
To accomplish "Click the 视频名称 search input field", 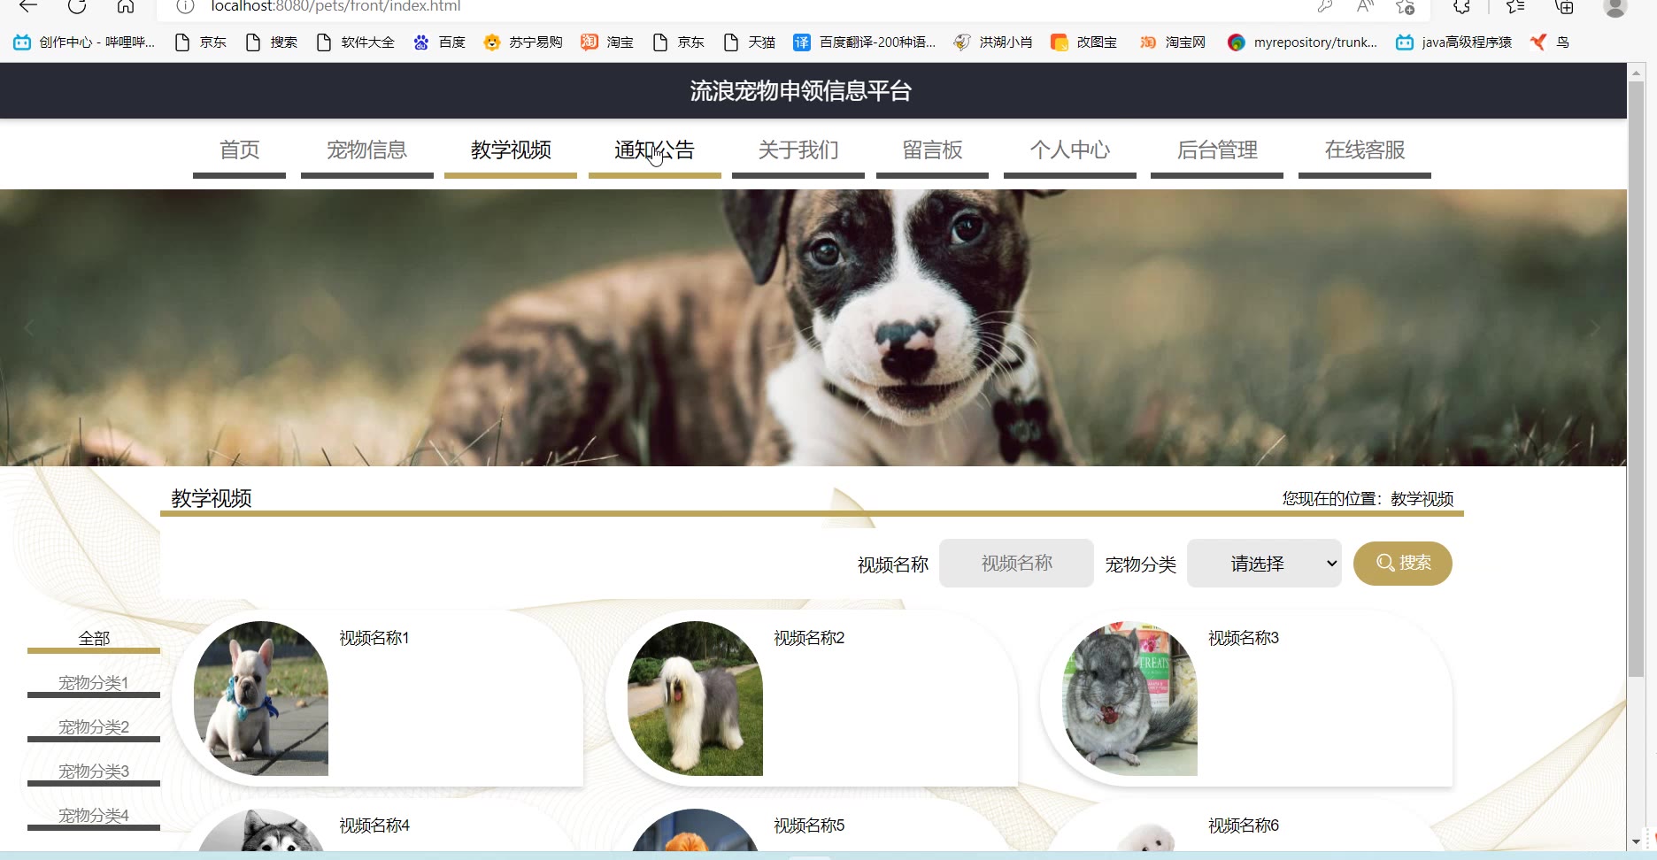I will [x=1016, y=564].
